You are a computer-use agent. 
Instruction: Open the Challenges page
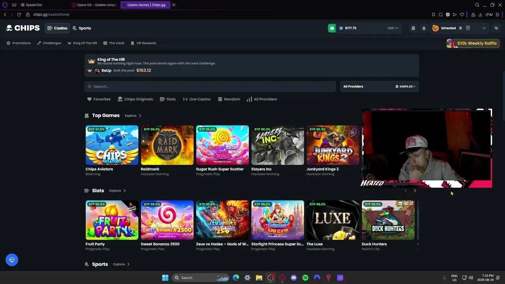[49, 43]
